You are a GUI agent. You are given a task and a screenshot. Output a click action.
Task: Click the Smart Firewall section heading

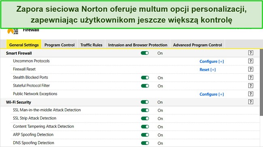point(19,53)
